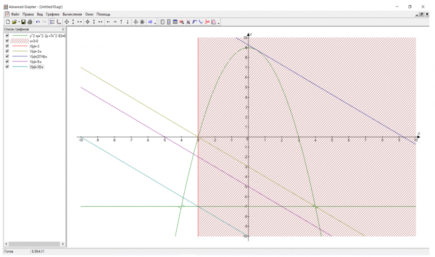Viewport: 435px width, 257px height.
Task: Select the Y(x)=-5-x entry in the graph list
Action: click(x=36, y=62)
